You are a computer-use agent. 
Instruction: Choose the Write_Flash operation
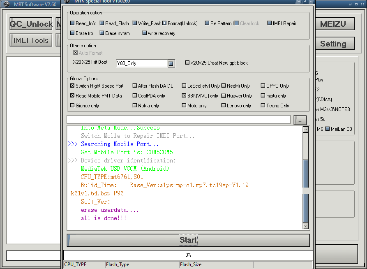click(147, 23)
